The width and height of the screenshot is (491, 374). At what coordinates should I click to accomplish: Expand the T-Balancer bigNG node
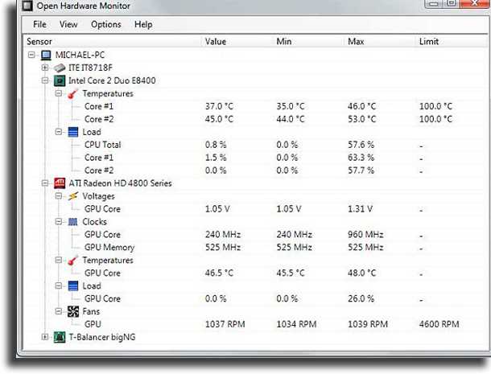[45, 337]
